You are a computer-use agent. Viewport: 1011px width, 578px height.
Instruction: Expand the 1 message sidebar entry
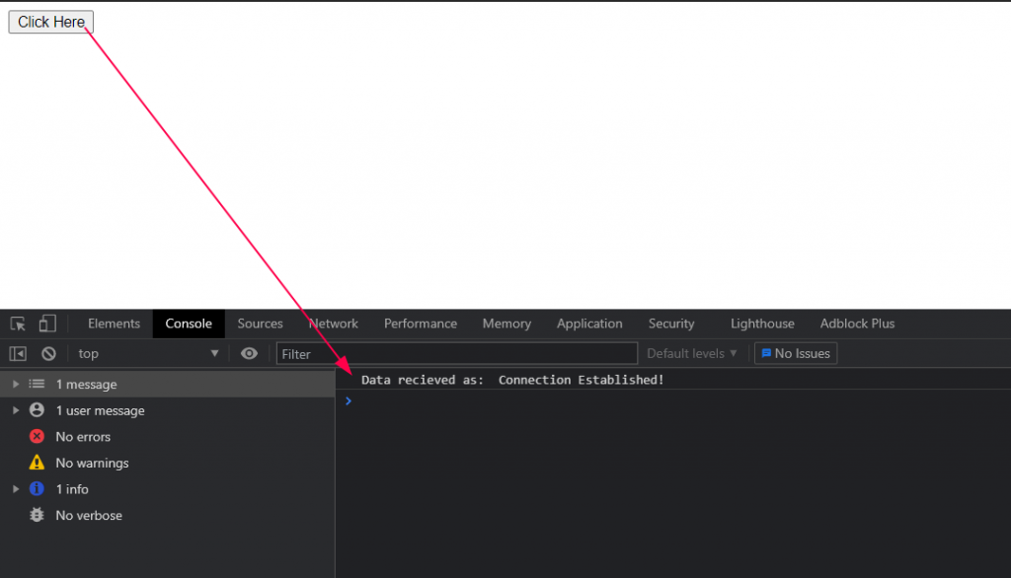(x=15, y=384)
